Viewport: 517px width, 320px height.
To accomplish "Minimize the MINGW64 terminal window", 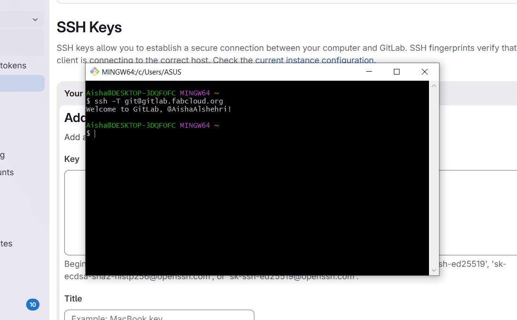I will coord(369,72).
